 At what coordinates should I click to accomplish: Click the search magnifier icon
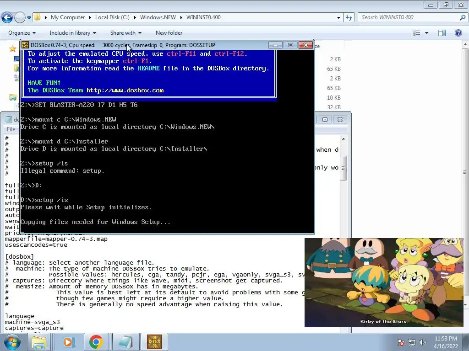click(x=463, y=17)
